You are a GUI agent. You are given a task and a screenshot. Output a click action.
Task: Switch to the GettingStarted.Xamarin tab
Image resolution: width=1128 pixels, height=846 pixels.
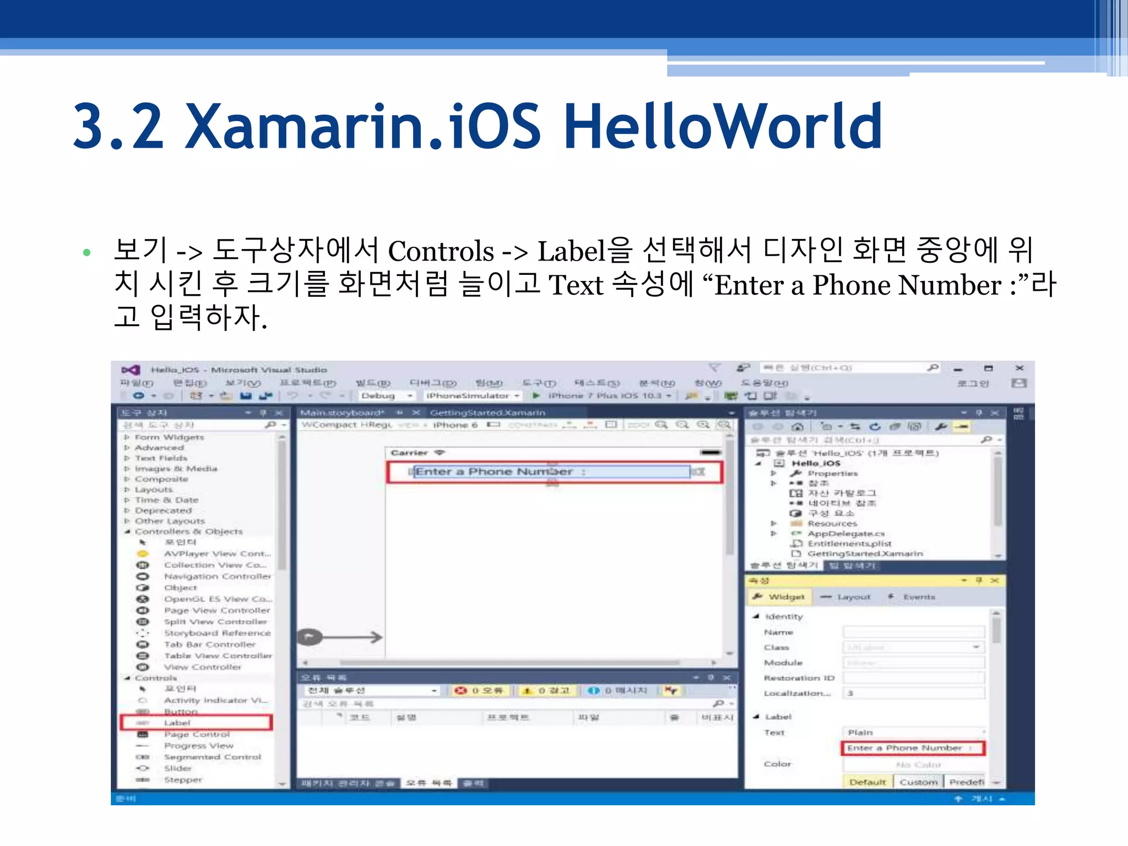coord(487,413)
